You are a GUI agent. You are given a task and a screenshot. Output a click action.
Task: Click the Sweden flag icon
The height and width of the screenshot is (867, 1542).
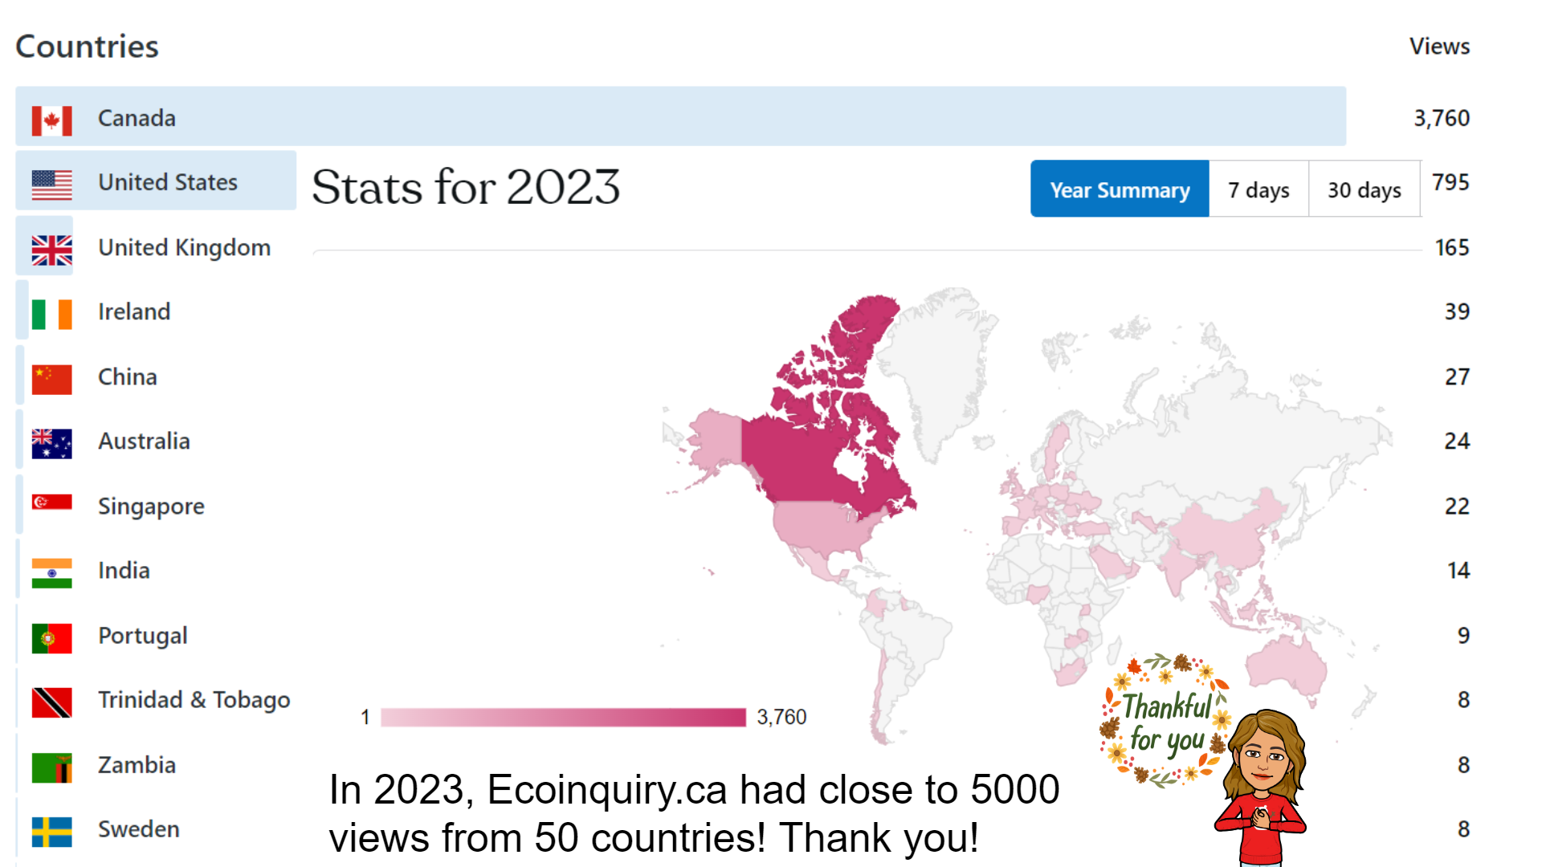pyautogui.click(x=51, y=832)
